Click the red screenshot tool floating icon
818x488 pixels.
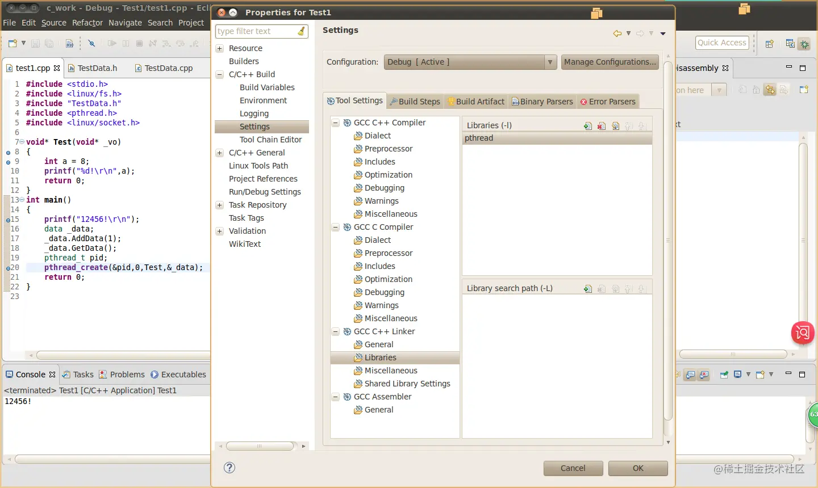[x=803, y=333]
